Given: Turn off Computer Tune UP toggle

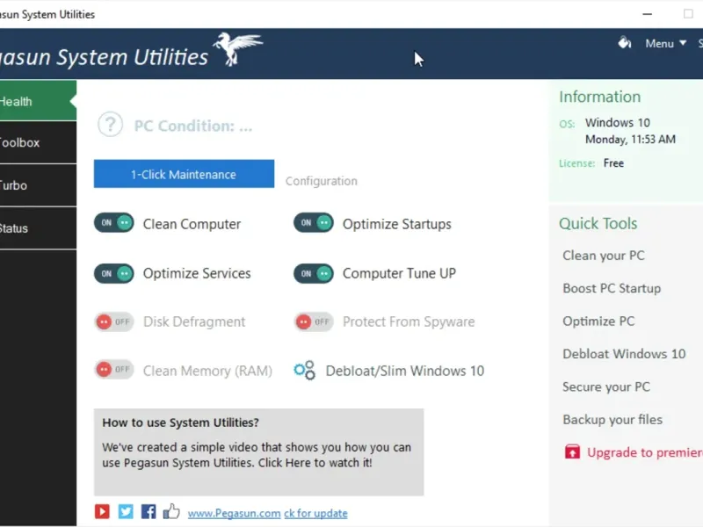Looking at the screenshot, I should [314, 273].
